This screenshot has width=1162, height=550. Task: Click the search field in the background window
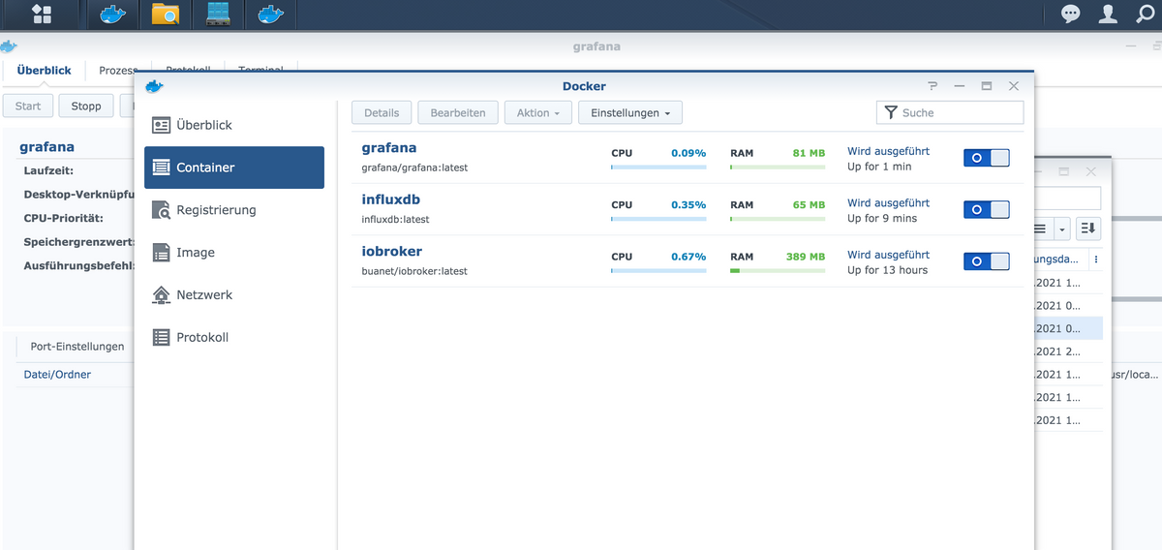pyautogui.click(x=1067, y=198)
